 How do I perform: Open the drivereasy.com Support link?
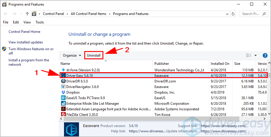223,126
